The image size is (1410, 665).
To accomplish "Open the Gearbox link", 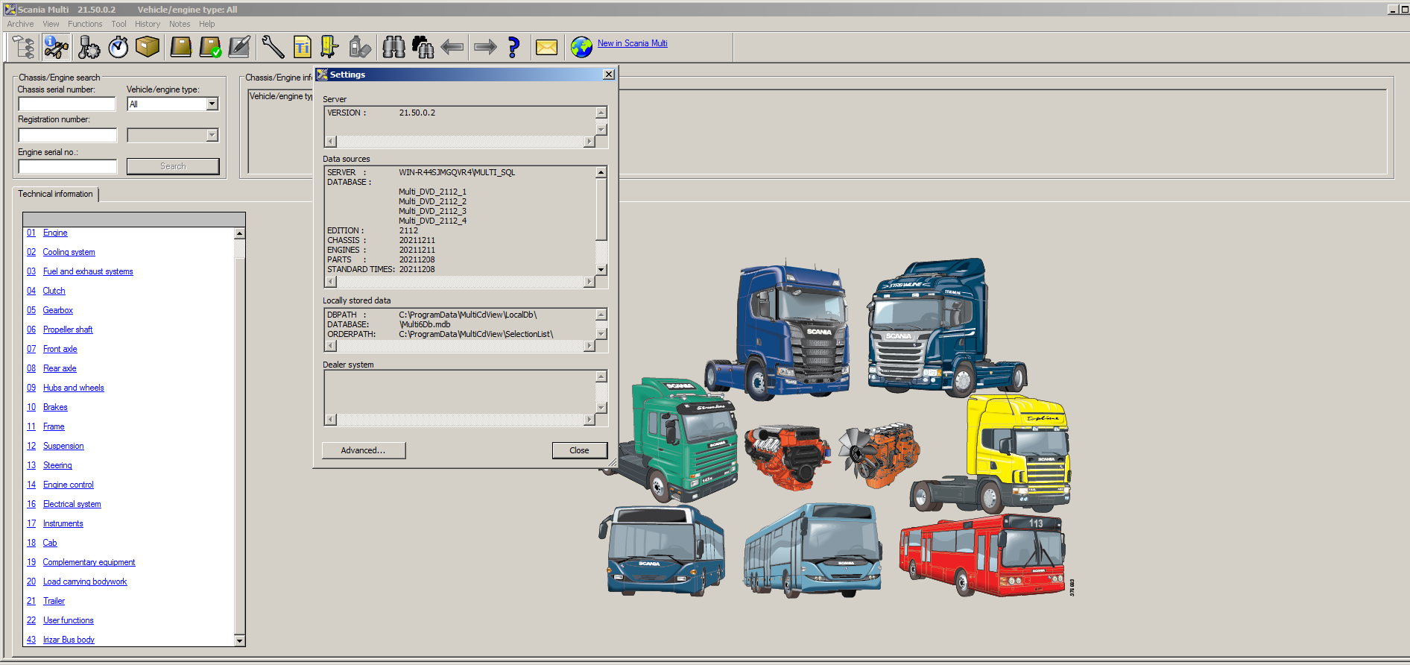I will click(57, 310).
